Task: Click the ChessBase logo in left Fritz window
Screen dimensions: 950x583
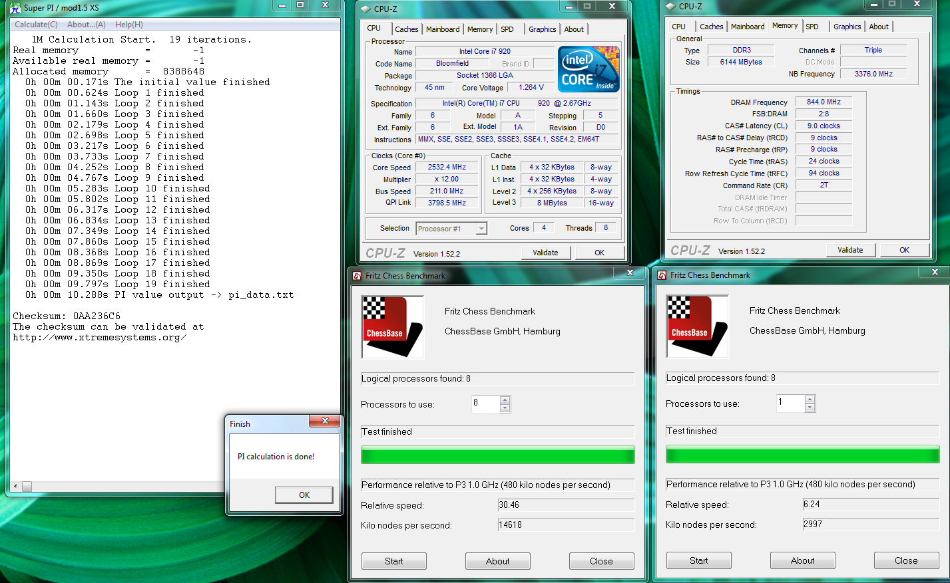Action: click(x=393, y=327)
